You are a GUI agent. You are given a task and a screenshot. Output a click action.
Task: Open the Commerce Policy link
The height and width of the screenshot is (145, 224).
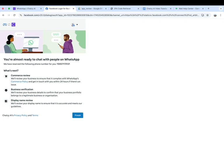pyautogui.click(x=20, y=82)
